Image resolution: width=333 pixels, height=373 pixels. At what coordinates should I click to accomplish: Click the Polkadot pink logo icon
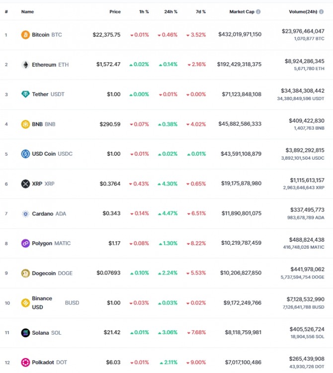(x=25, y=363)
